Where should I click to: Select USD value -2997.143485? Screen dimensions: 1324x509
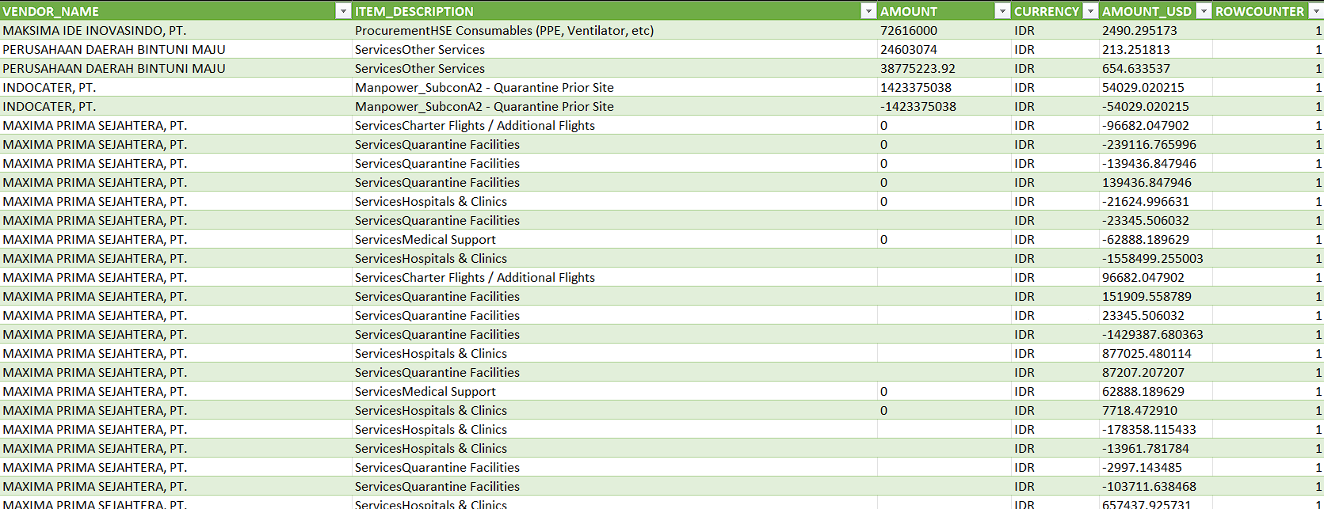coord(1156,467)
